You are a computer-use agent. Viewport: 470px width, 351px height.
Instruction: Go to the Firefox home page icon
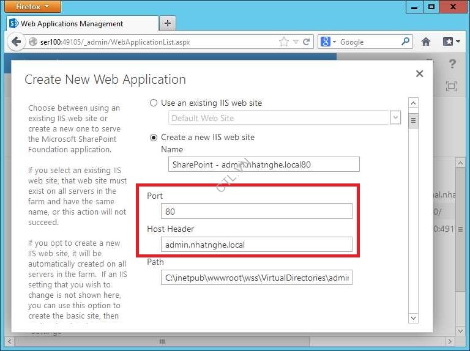(426, 42)
